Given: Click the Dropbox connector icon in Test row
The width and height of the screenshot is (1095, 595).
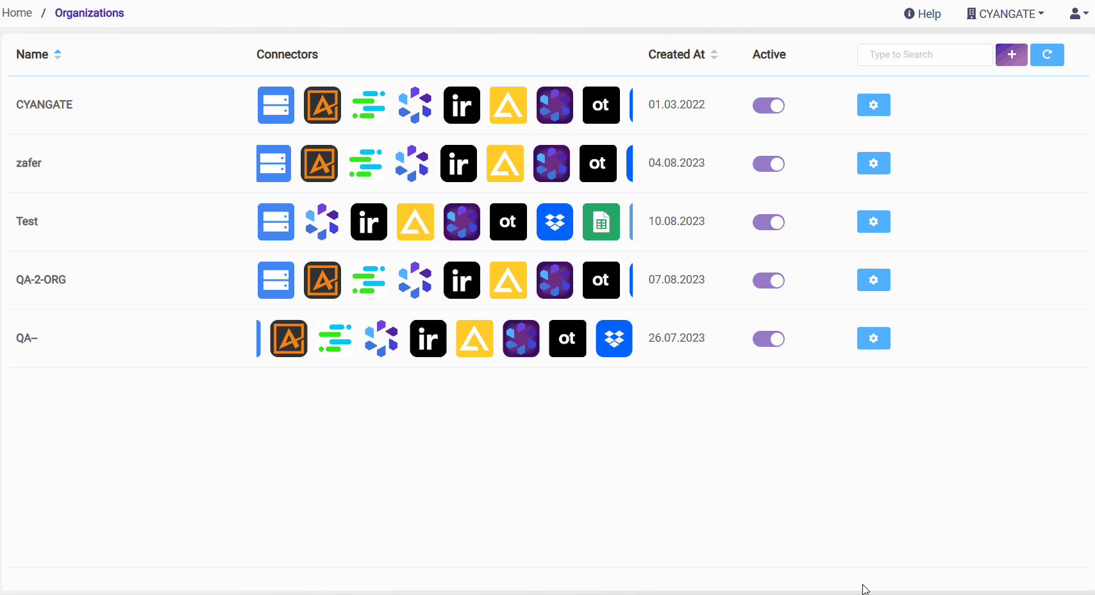Looking at the screenshot, I should point(555,222).
